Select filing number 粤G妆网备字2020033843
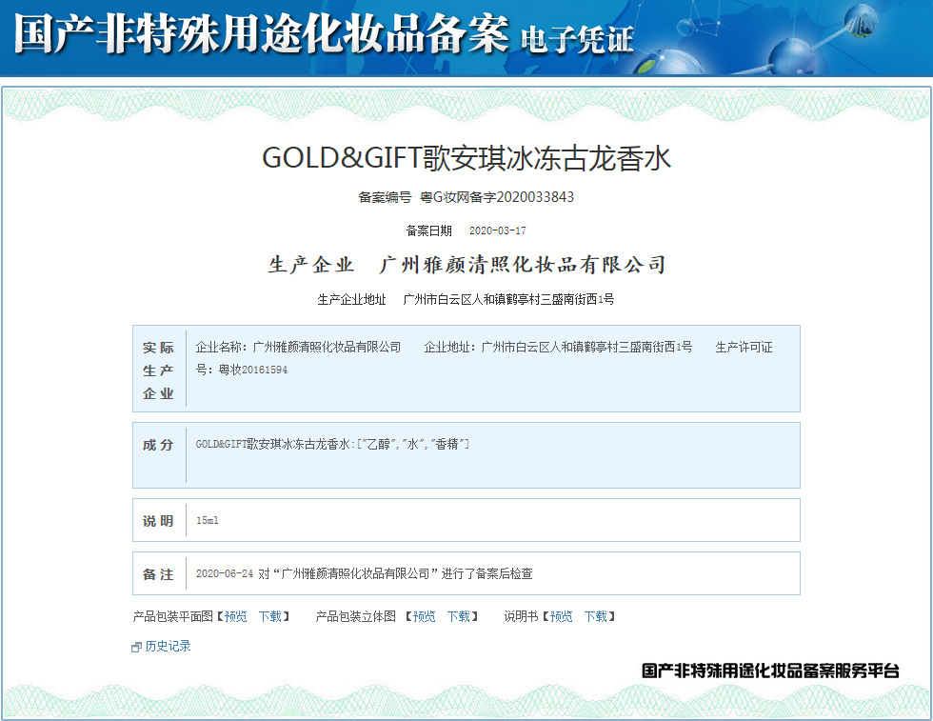Image resolution: width=933 pixels, height=721 pixels. [497, 197]
